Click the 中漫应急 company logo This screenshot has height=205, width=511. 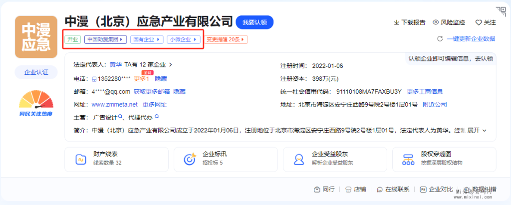36,37
